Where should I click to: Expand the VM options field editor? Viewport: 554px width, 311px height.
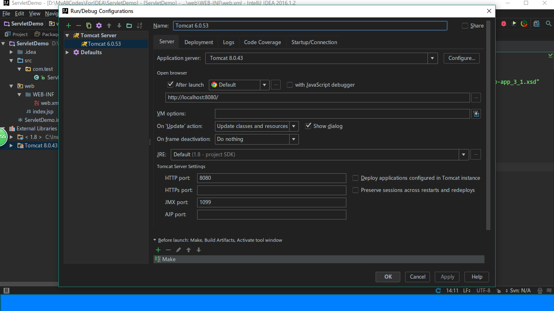476,114
